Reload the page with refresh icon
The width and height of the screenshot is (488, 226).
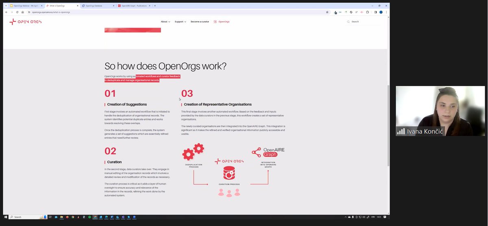[17, 12]
